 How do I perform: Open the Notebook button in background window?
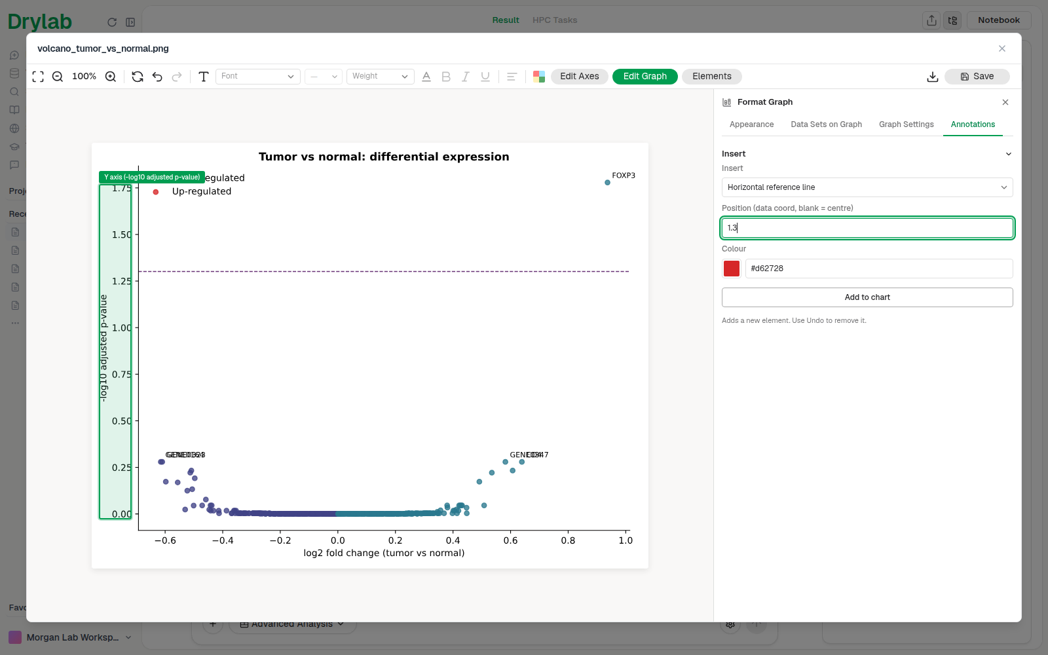(x=999, y=20)
